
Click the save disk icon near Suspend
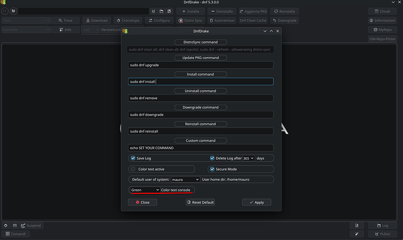pos(15,225)
